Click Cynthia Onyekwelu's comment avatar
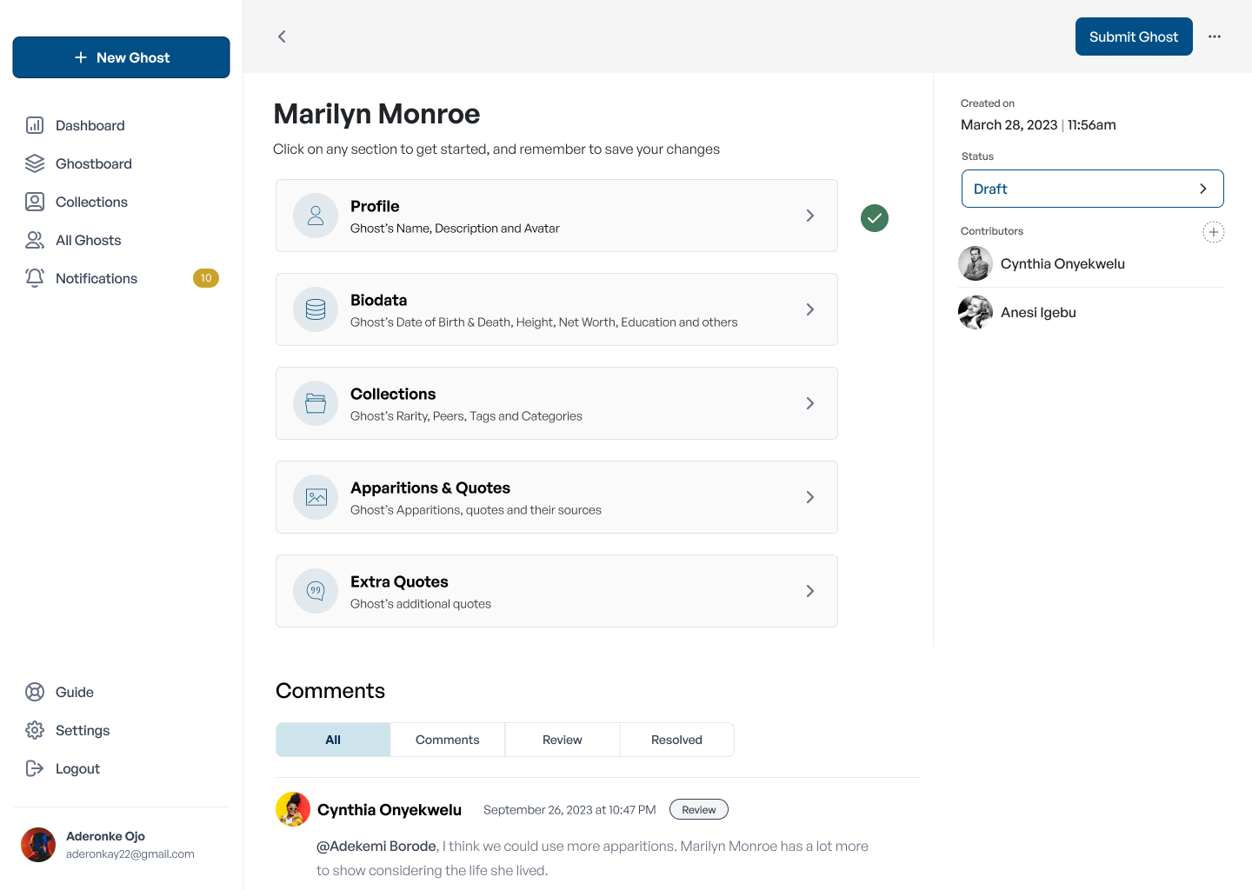Viewport: 1252px width, 890px height. [293, 809]
